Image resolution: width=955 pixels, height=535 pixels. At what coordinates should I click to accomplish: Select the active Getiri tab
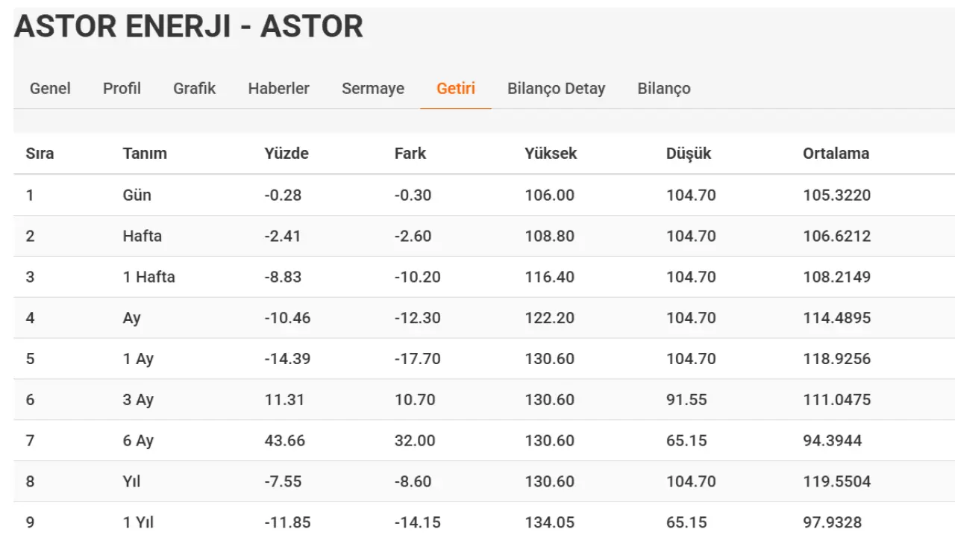pos(456,88)
